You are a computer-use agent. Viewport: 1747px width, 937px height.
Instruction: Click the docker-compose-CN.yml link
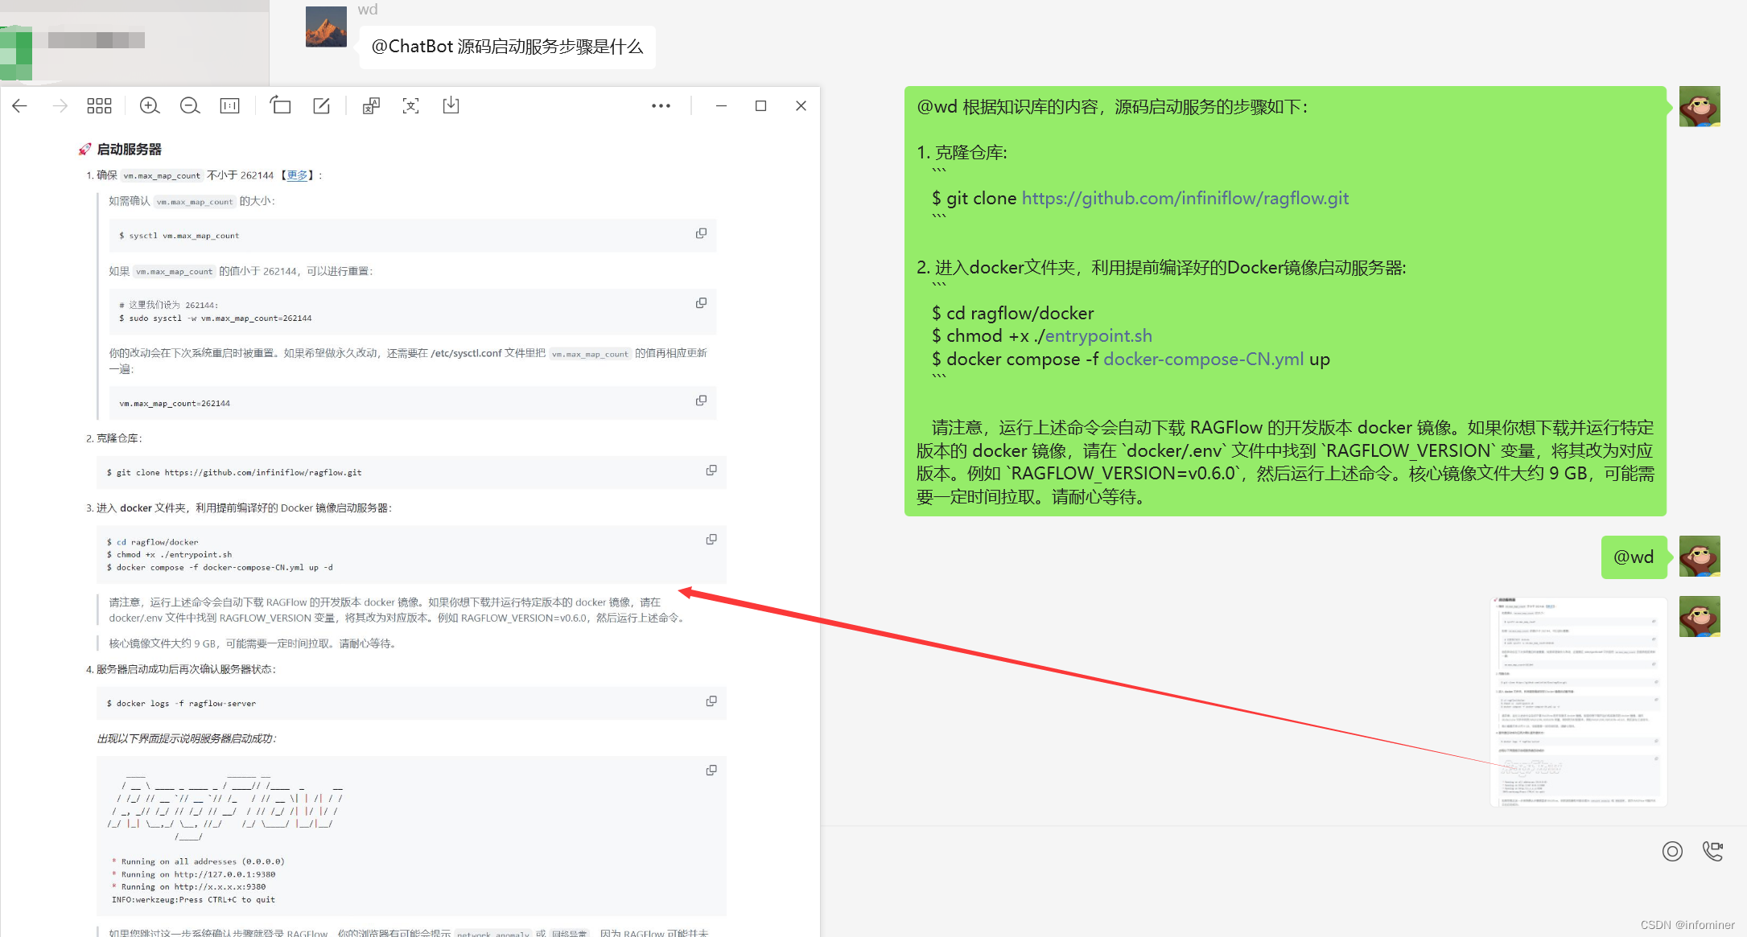(x=1203, y=360)
